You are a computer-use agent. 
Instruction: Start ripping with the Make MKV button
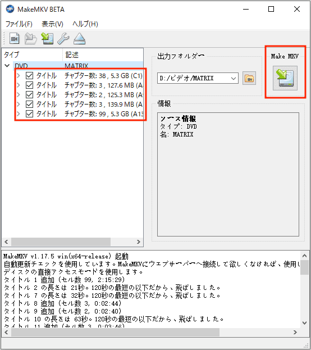(285, 78)
